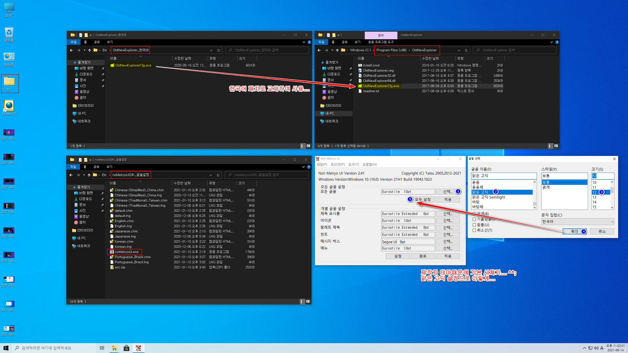Click the volume icon in system tray

coord(596,348)
